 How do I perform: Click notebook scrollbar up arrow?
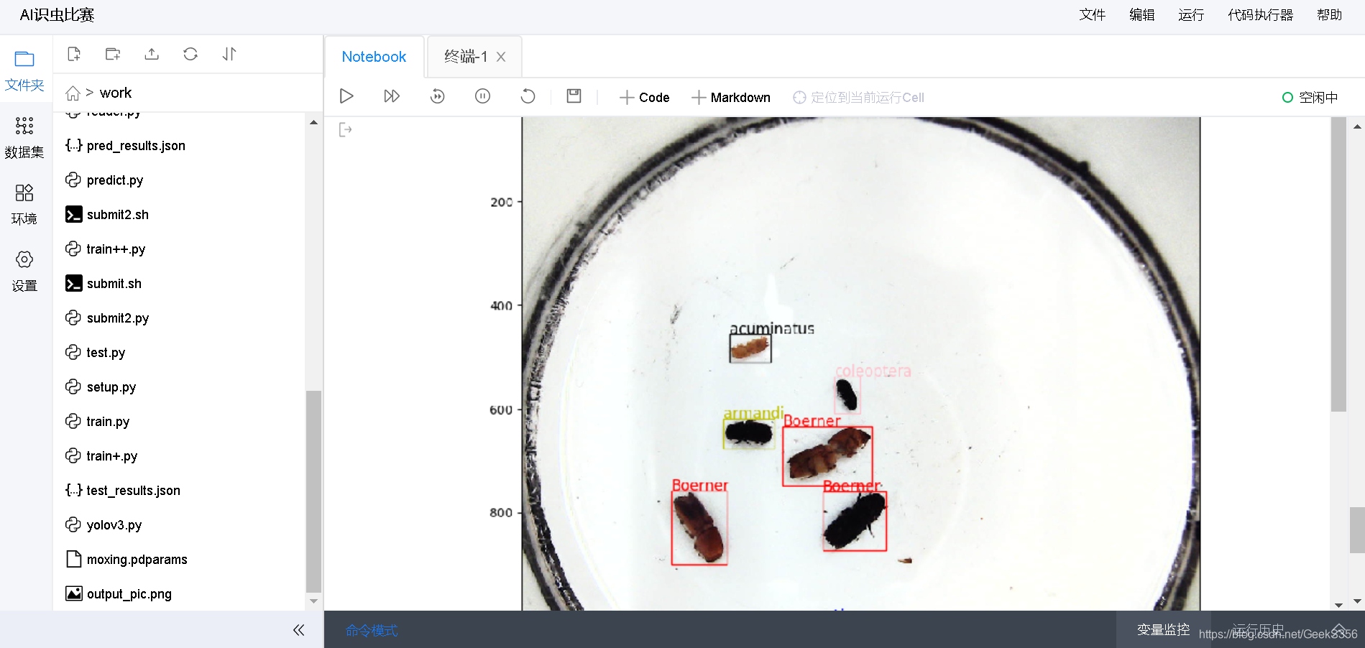click(1357, 127)
